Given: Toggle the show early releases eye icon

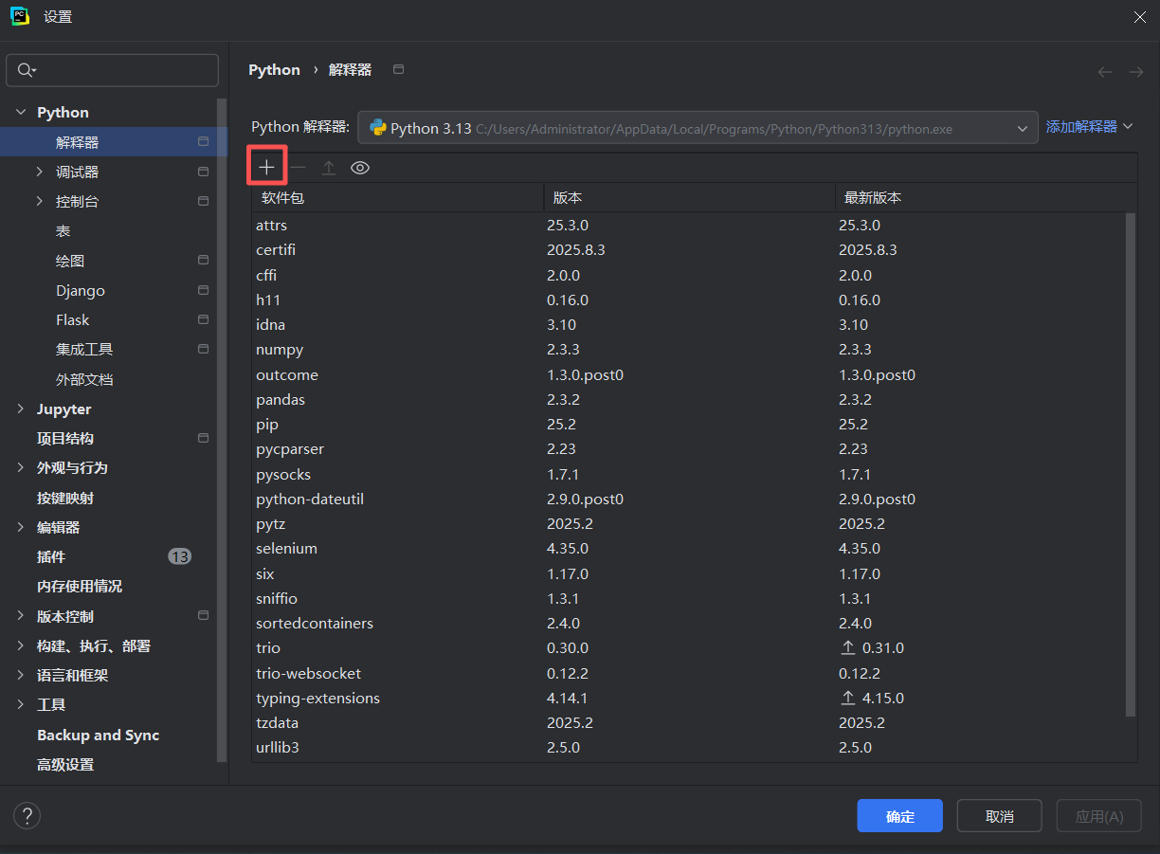Looking at the screenshot, I should pyautogui.click(x=360, y=168).
